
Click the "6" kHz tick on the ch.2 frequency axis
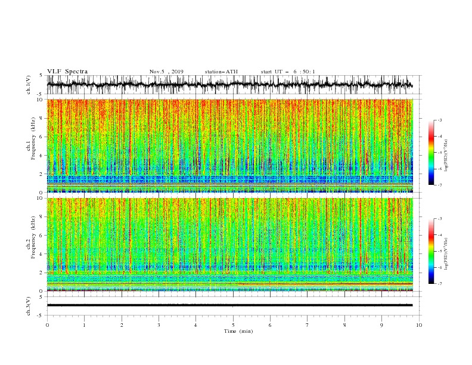42,236
